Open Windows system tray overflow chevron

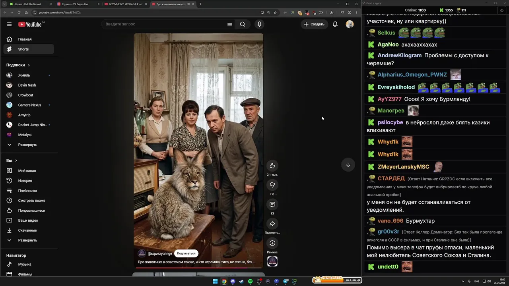coord(463,281)
